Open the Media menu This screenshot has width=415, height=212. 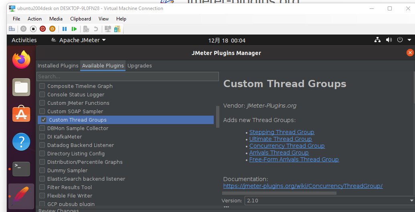click(56, 19)
